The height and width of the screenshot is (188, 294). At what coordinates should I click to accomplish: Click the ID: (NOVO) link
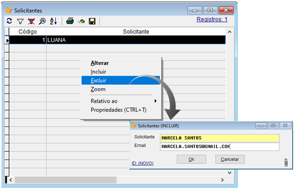(143, 164)
